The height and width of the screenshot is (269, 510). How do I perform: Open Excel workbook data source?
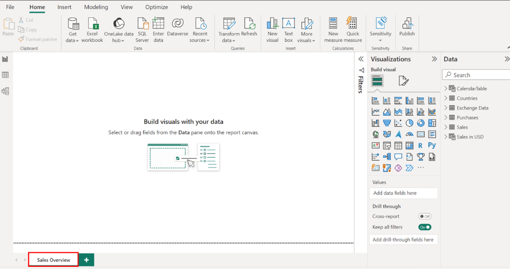(92, 24)
